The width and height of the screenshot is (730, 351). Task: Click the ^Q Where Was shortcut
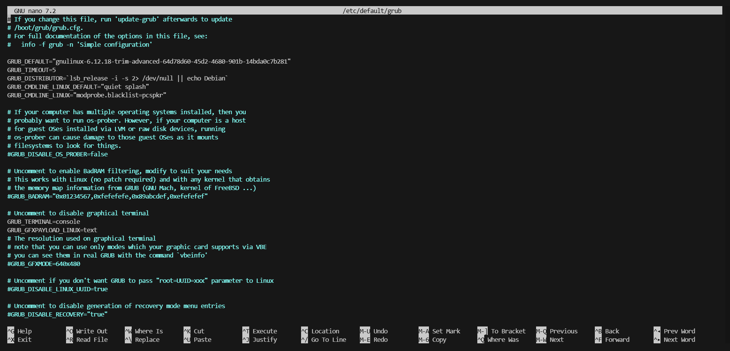pyautogui.click(x=498, y=340)
